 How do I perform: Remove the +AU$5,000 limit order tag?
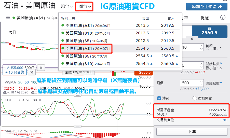click(x=41, y=68)
